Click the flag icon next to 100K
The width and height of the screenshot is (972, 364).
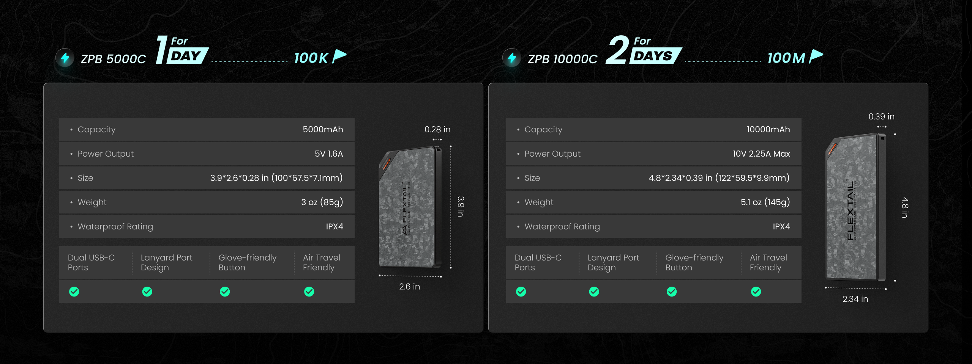(339, 56)
